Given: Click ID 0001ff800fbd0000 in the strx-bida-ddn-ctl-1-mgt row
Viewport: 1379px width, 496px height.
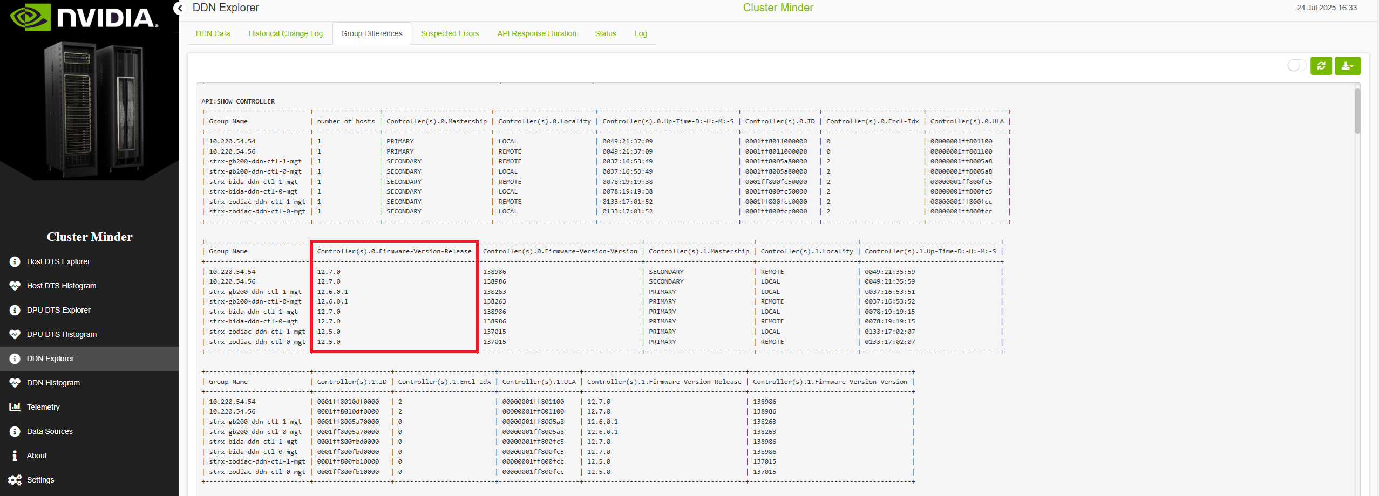Looking at the screenshot, I should pyautogui.click(x=348, y=442).
